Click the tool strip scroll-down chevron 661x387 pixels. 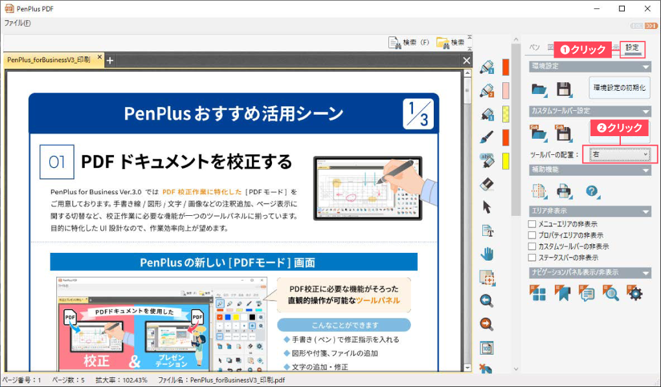tap(516, 369)
